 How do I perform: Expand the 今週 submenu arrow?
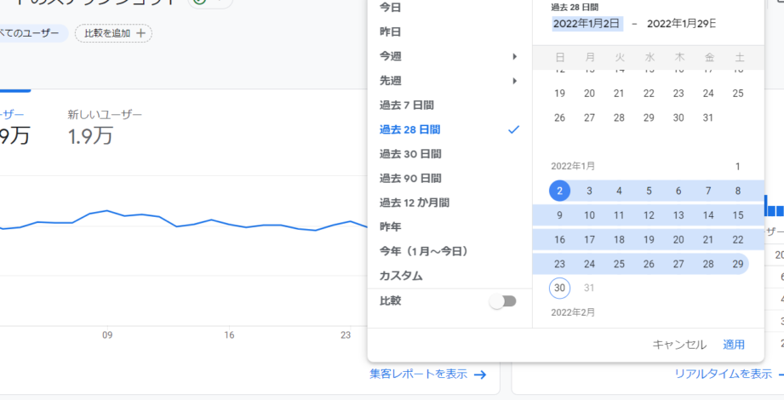click(514, 56)
